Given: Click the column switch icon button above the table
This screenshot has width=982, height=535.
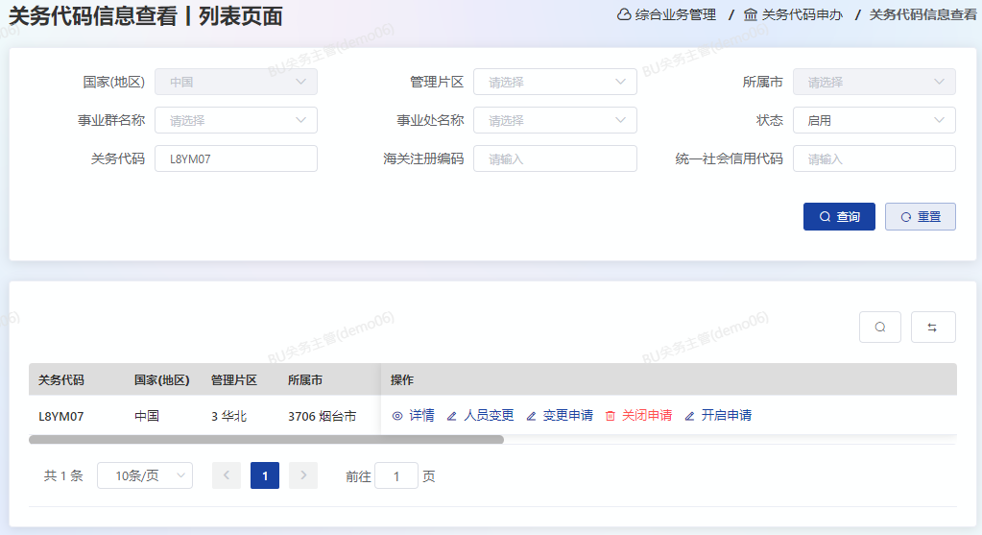Looking at the screenshot, I should click(x=932, y=327).
